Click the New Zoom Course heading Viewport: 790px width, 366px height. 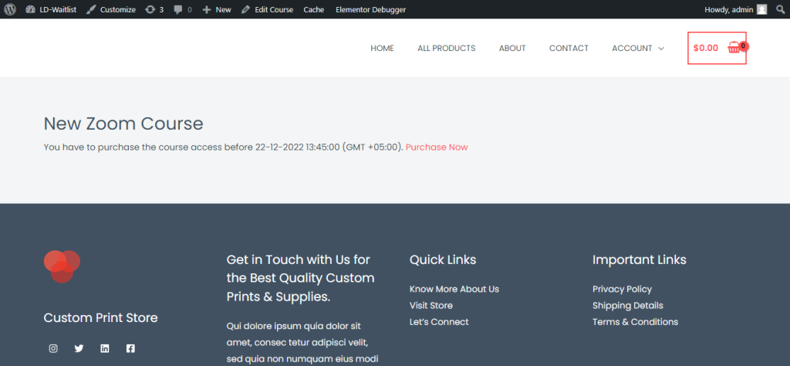point(123,124)
